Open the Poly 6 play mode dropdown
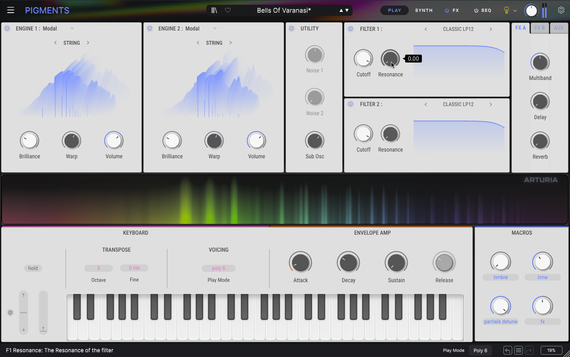 480,350
